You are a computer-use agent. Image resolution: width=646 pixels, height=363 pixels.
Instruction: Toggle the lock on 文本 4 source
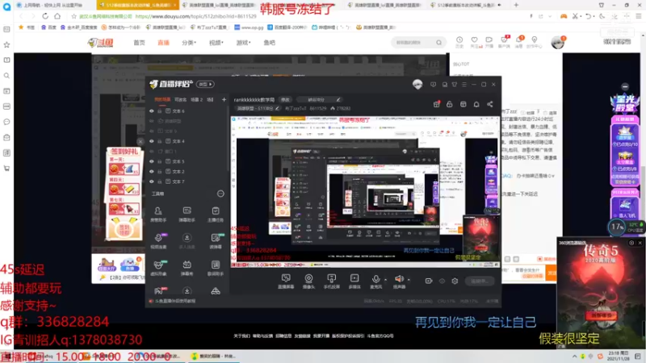[x=159, y=141]
